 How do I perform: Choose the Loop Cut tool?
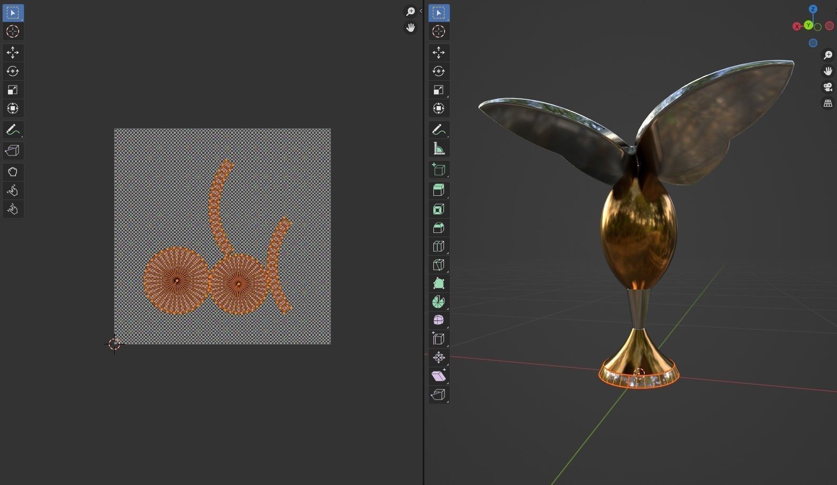coord(439,246)
